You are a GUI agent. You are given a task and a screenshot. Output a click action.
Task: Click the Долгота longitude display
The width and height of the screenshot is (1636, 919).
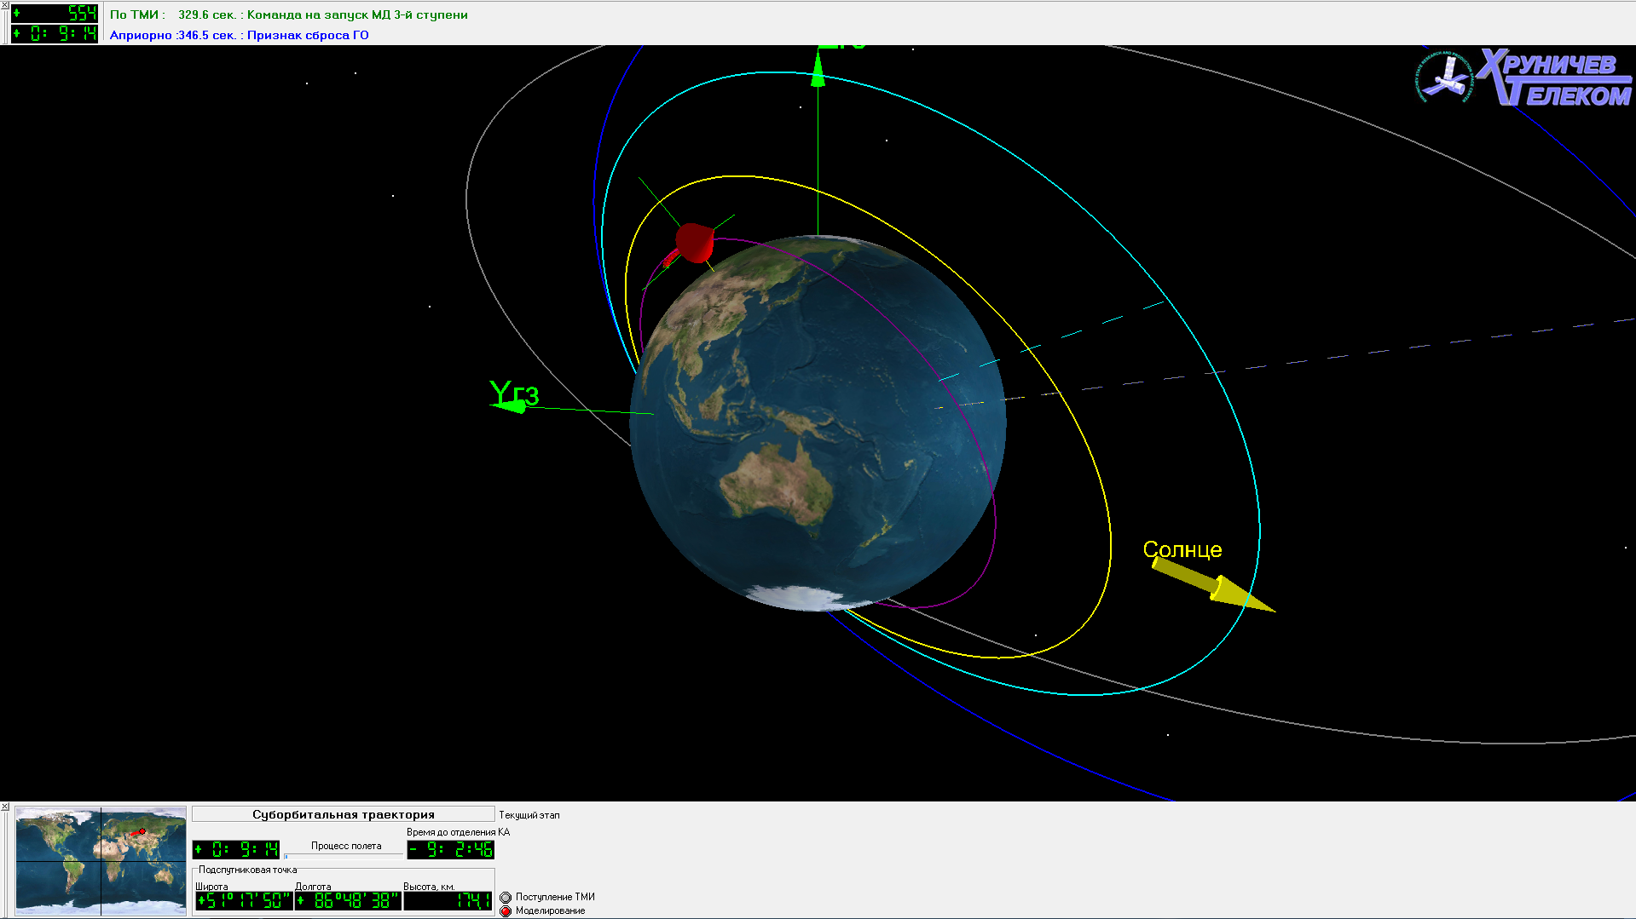pos(348,900)
